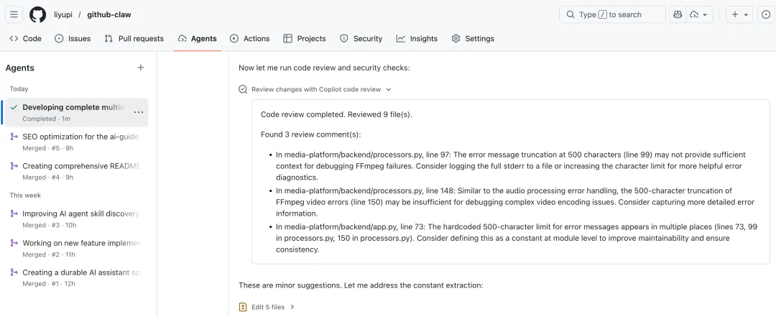This screenshot has width=776, height=317.
Task: Open Copilot chat icon in header
Action: click(677, 14)
